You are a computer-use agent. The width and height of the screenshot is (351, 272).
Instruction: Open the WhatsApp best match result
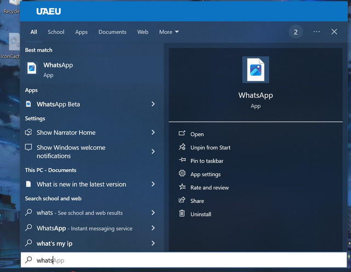pos(92,70)
